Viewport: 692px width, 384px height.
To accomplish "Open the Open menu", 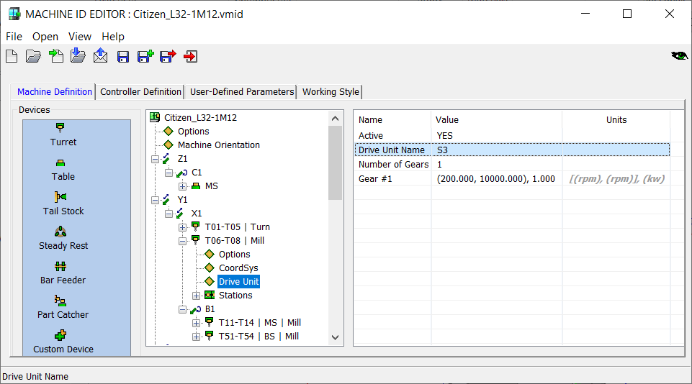I will coord(45,37).
